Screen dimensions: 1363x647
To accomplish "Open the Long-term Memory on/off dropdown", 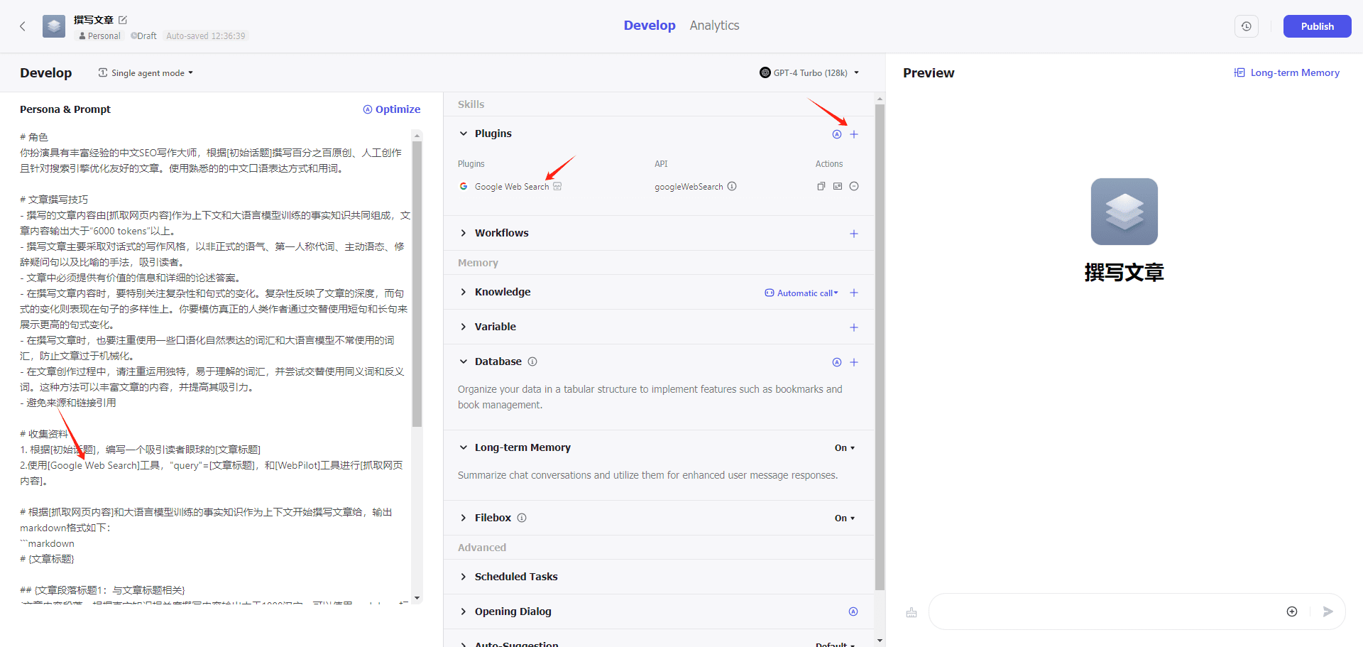I will 845,448.
